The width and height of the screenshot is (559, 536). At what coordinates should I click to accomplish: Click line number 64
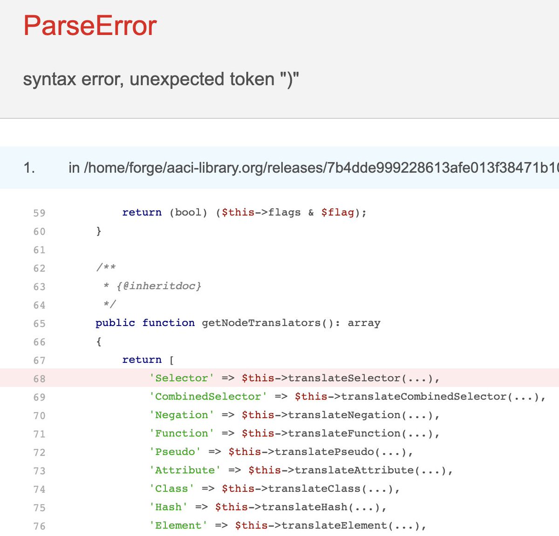(39, 305)
